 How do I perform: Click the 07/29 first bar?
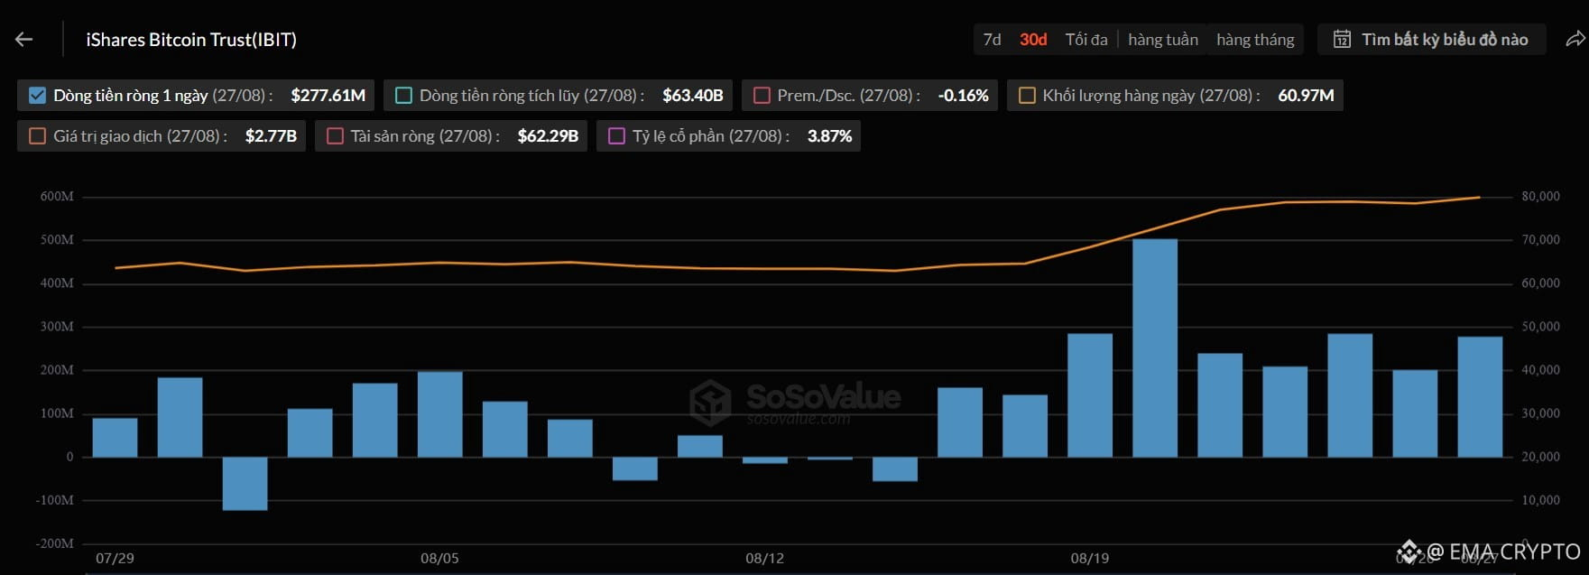[115, 437]
